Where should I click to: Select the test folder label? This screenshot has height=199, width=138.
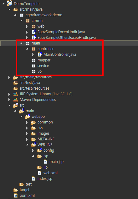(29, 184)
